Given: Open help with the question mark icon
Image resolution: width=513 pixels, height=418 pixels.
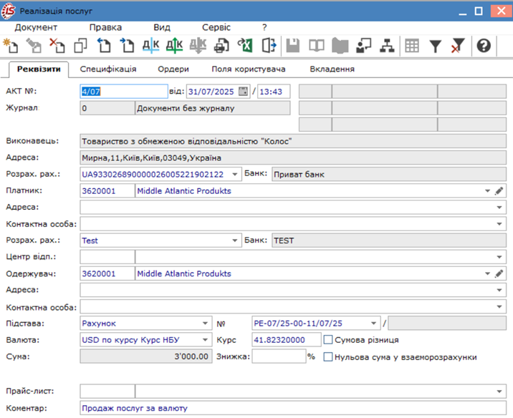Looking at the screenshot, I should click(484, 45).
